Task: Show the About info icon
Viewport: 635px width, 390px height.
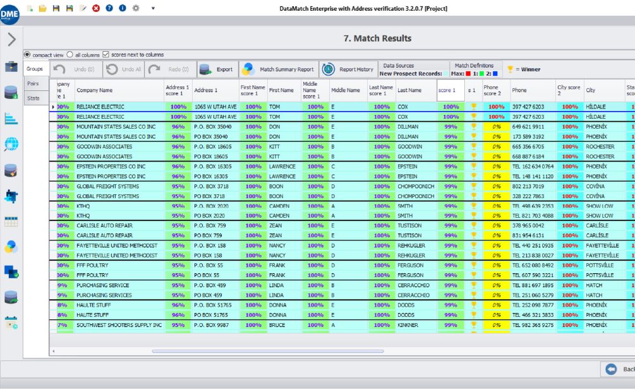Action: pyautogui.click(x=123, y=8)
